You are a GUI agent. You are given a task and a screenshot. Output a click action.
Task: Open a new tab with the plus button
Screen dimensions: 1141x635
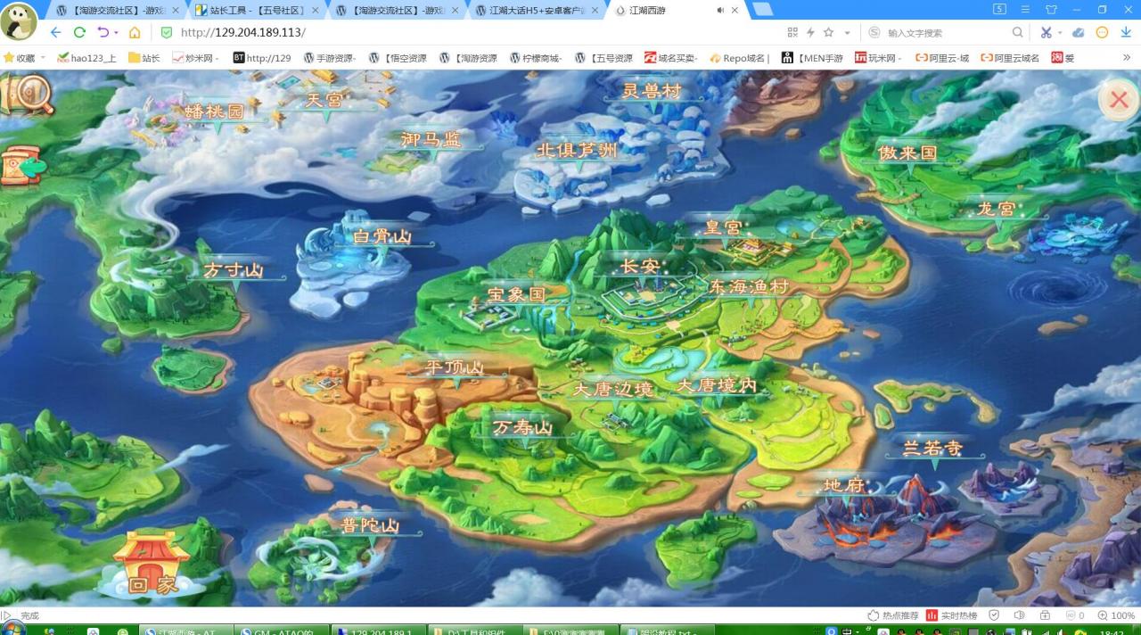pos(762,10)
